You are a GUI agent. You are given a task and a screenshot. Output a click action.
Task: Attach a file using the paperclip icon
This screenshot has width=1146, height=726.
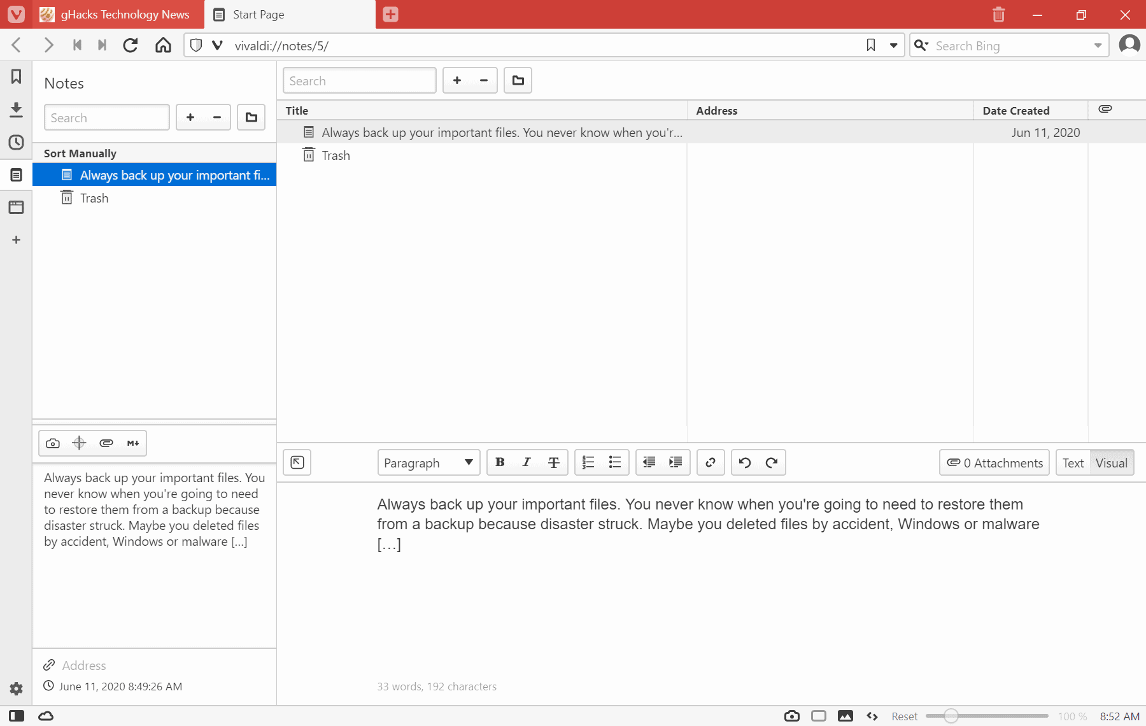106,443
